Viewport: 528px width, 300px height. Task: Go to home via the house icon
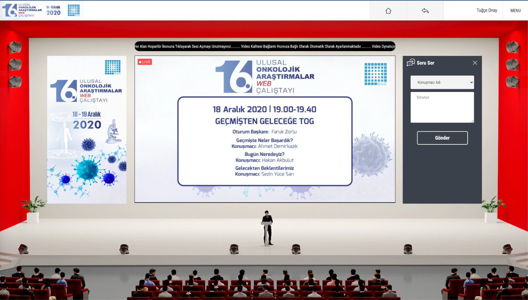click(388, 11)
